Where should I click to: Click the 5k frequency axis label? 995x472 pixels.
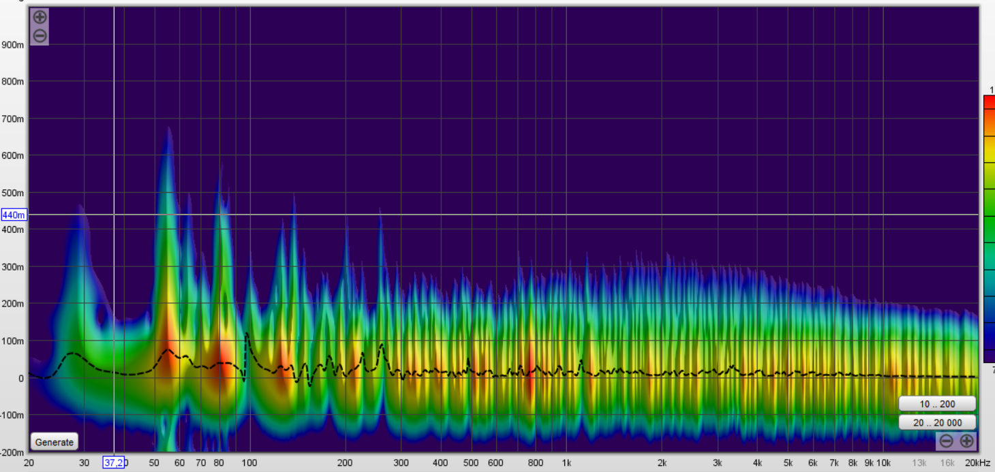pos(789,463)
